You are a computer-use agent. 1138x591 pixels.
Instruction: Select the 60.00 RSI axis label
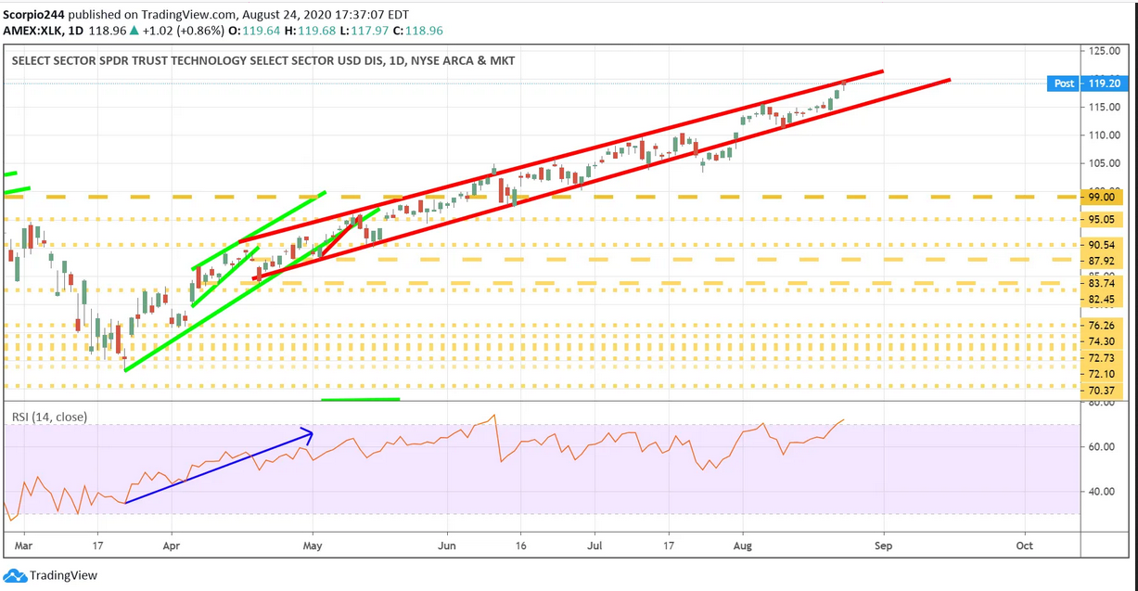tap(1104, 447)
